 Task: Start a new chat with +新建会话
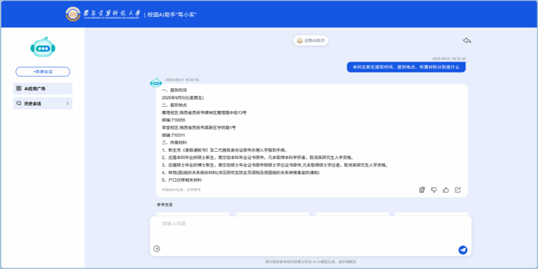pos(43,72)
